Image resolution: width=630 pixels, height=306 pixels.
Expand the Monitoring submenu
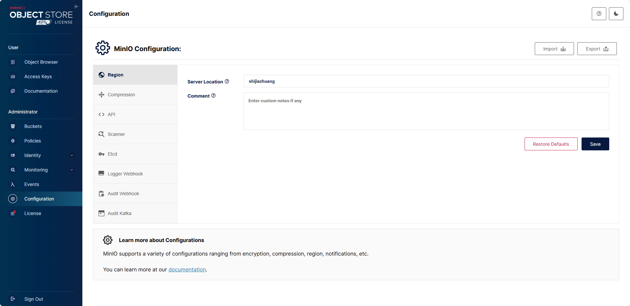pyautogui.click(x=72, y=170)
